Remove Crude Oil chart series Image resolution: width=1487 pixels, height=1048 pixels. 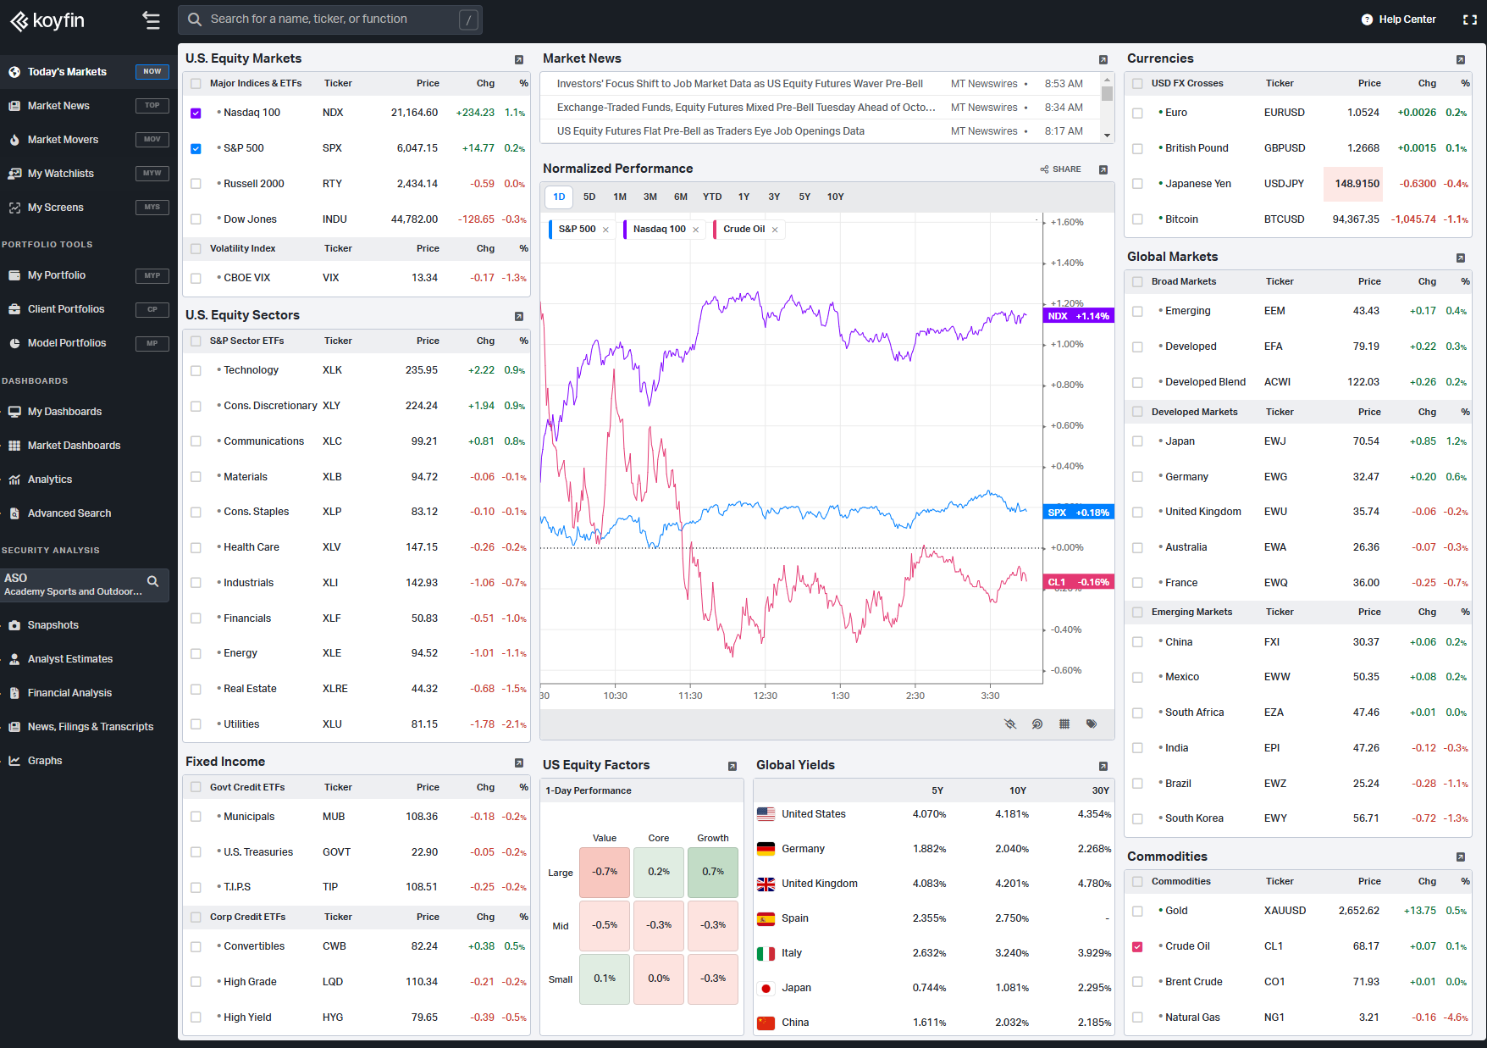[775, 230]
